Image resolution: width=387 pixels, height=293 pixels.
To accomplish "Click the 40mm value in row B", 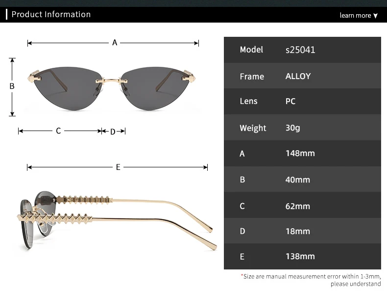I will [298, 180].
